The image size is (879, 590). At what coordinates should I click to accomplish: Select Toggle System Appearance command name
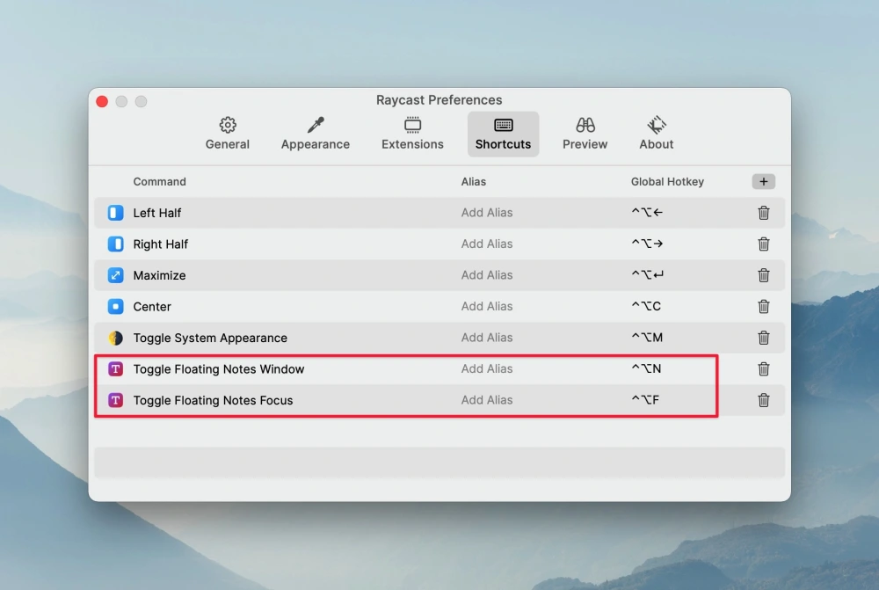pyautogui.click(x=210, y=338)
